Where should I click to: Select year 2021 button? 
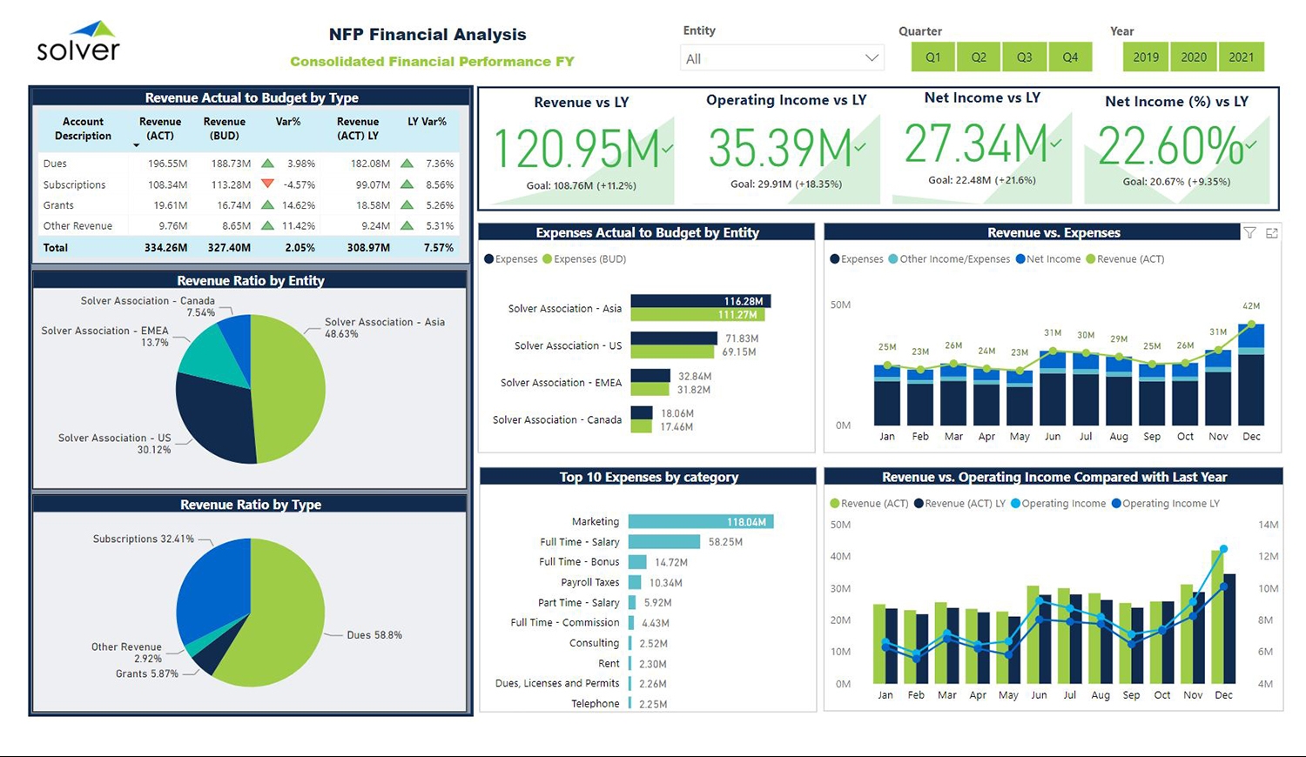tap(1241, 57)
